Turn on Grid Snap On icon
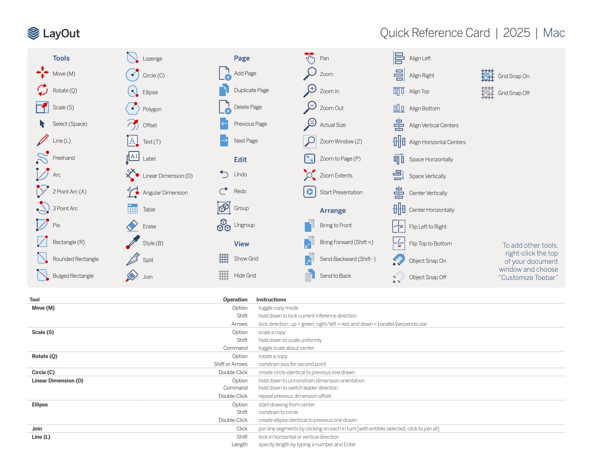This screenshot has height=457, width=592. tap(487, 76)
